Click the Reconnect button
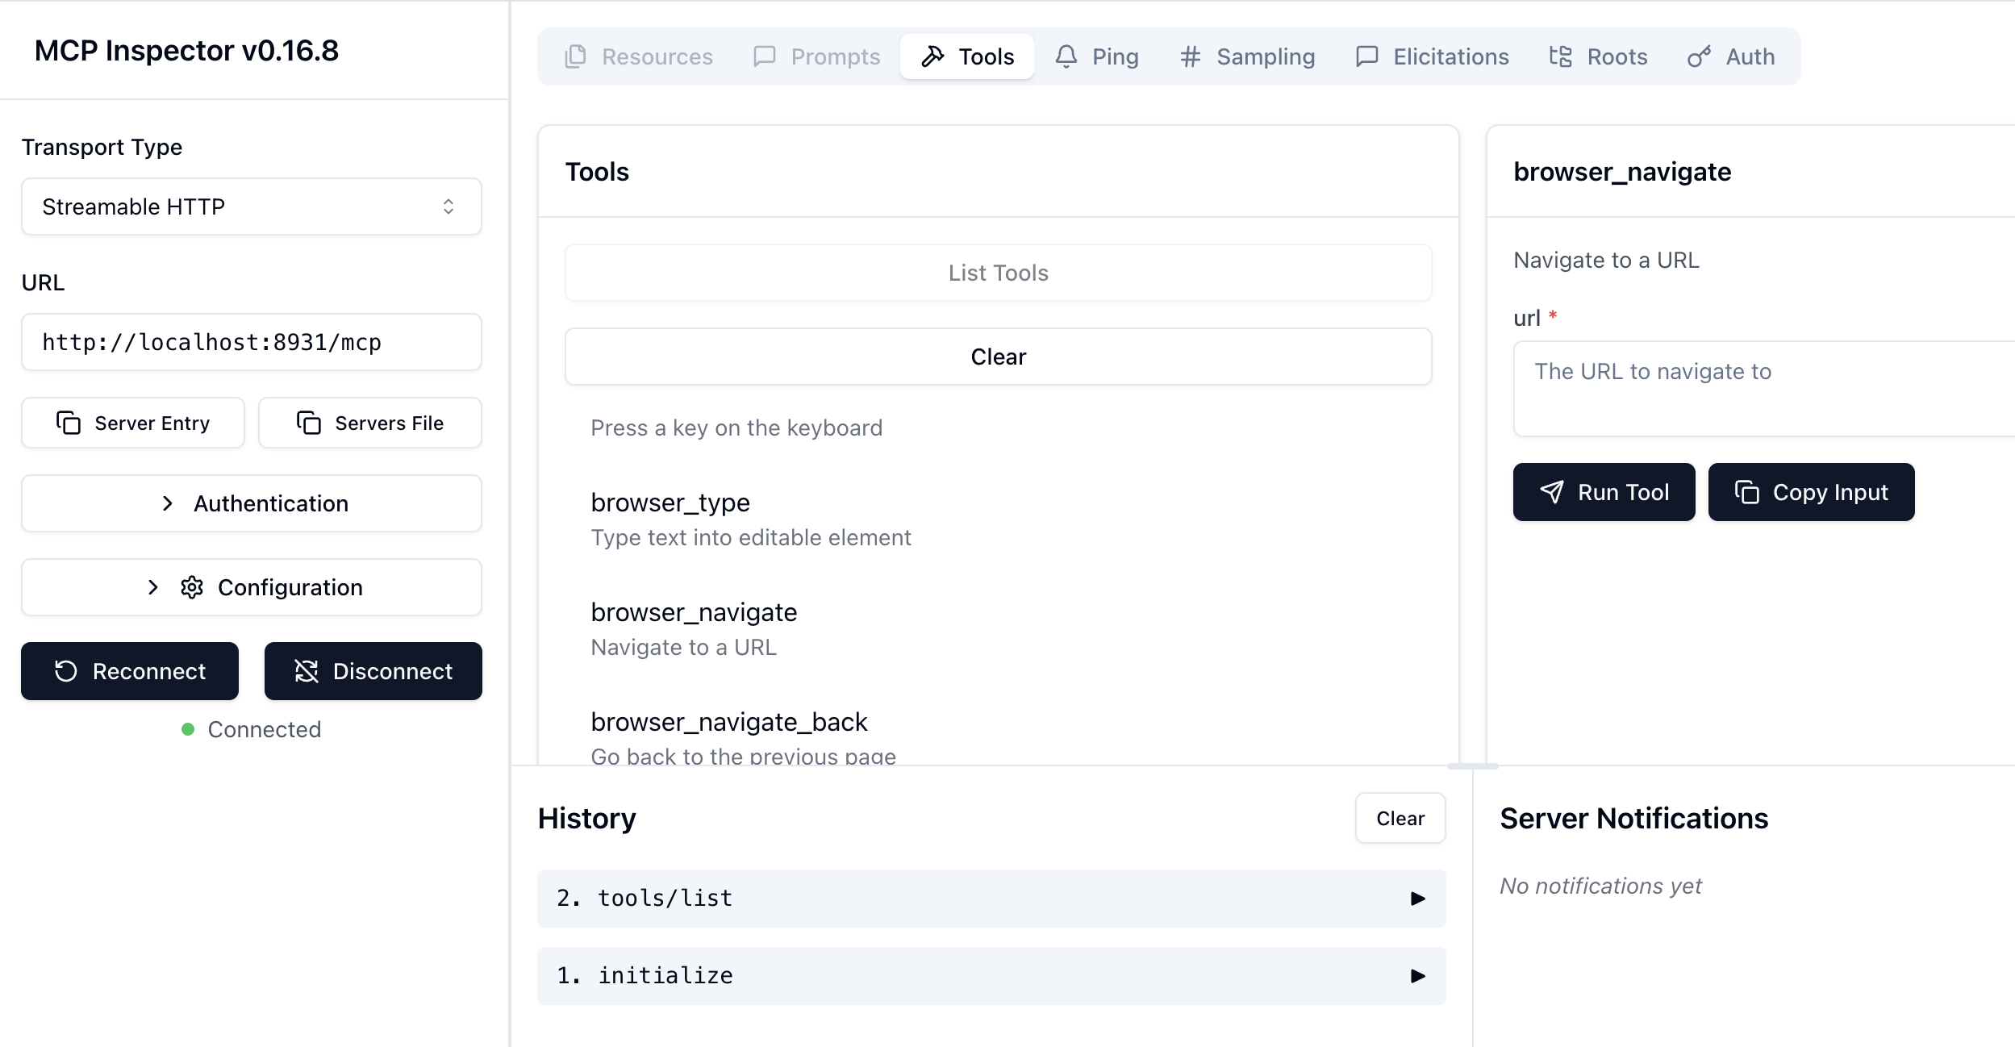 [x=130, y=671]
